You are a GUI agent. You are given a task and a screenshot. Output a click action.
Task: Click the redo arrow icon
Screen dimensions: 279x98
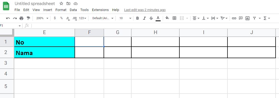15,18
